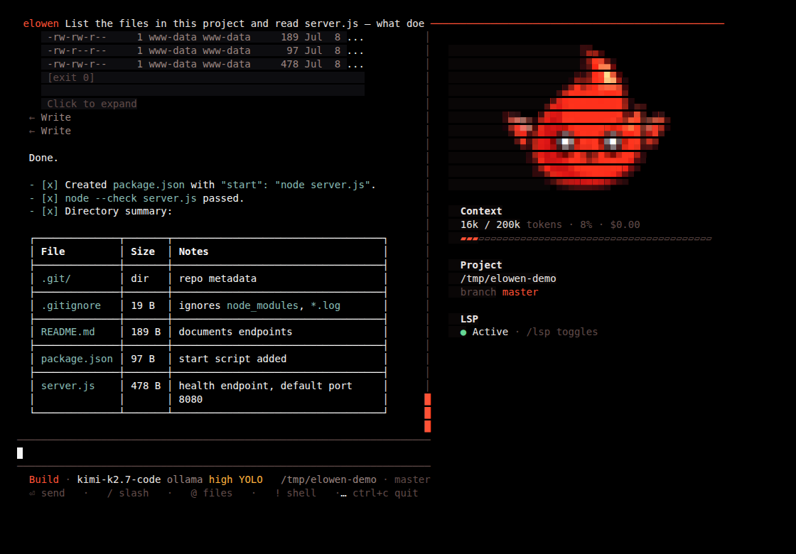
Task: Click server.js in the table's File column
Action: (x=68, y=386)
